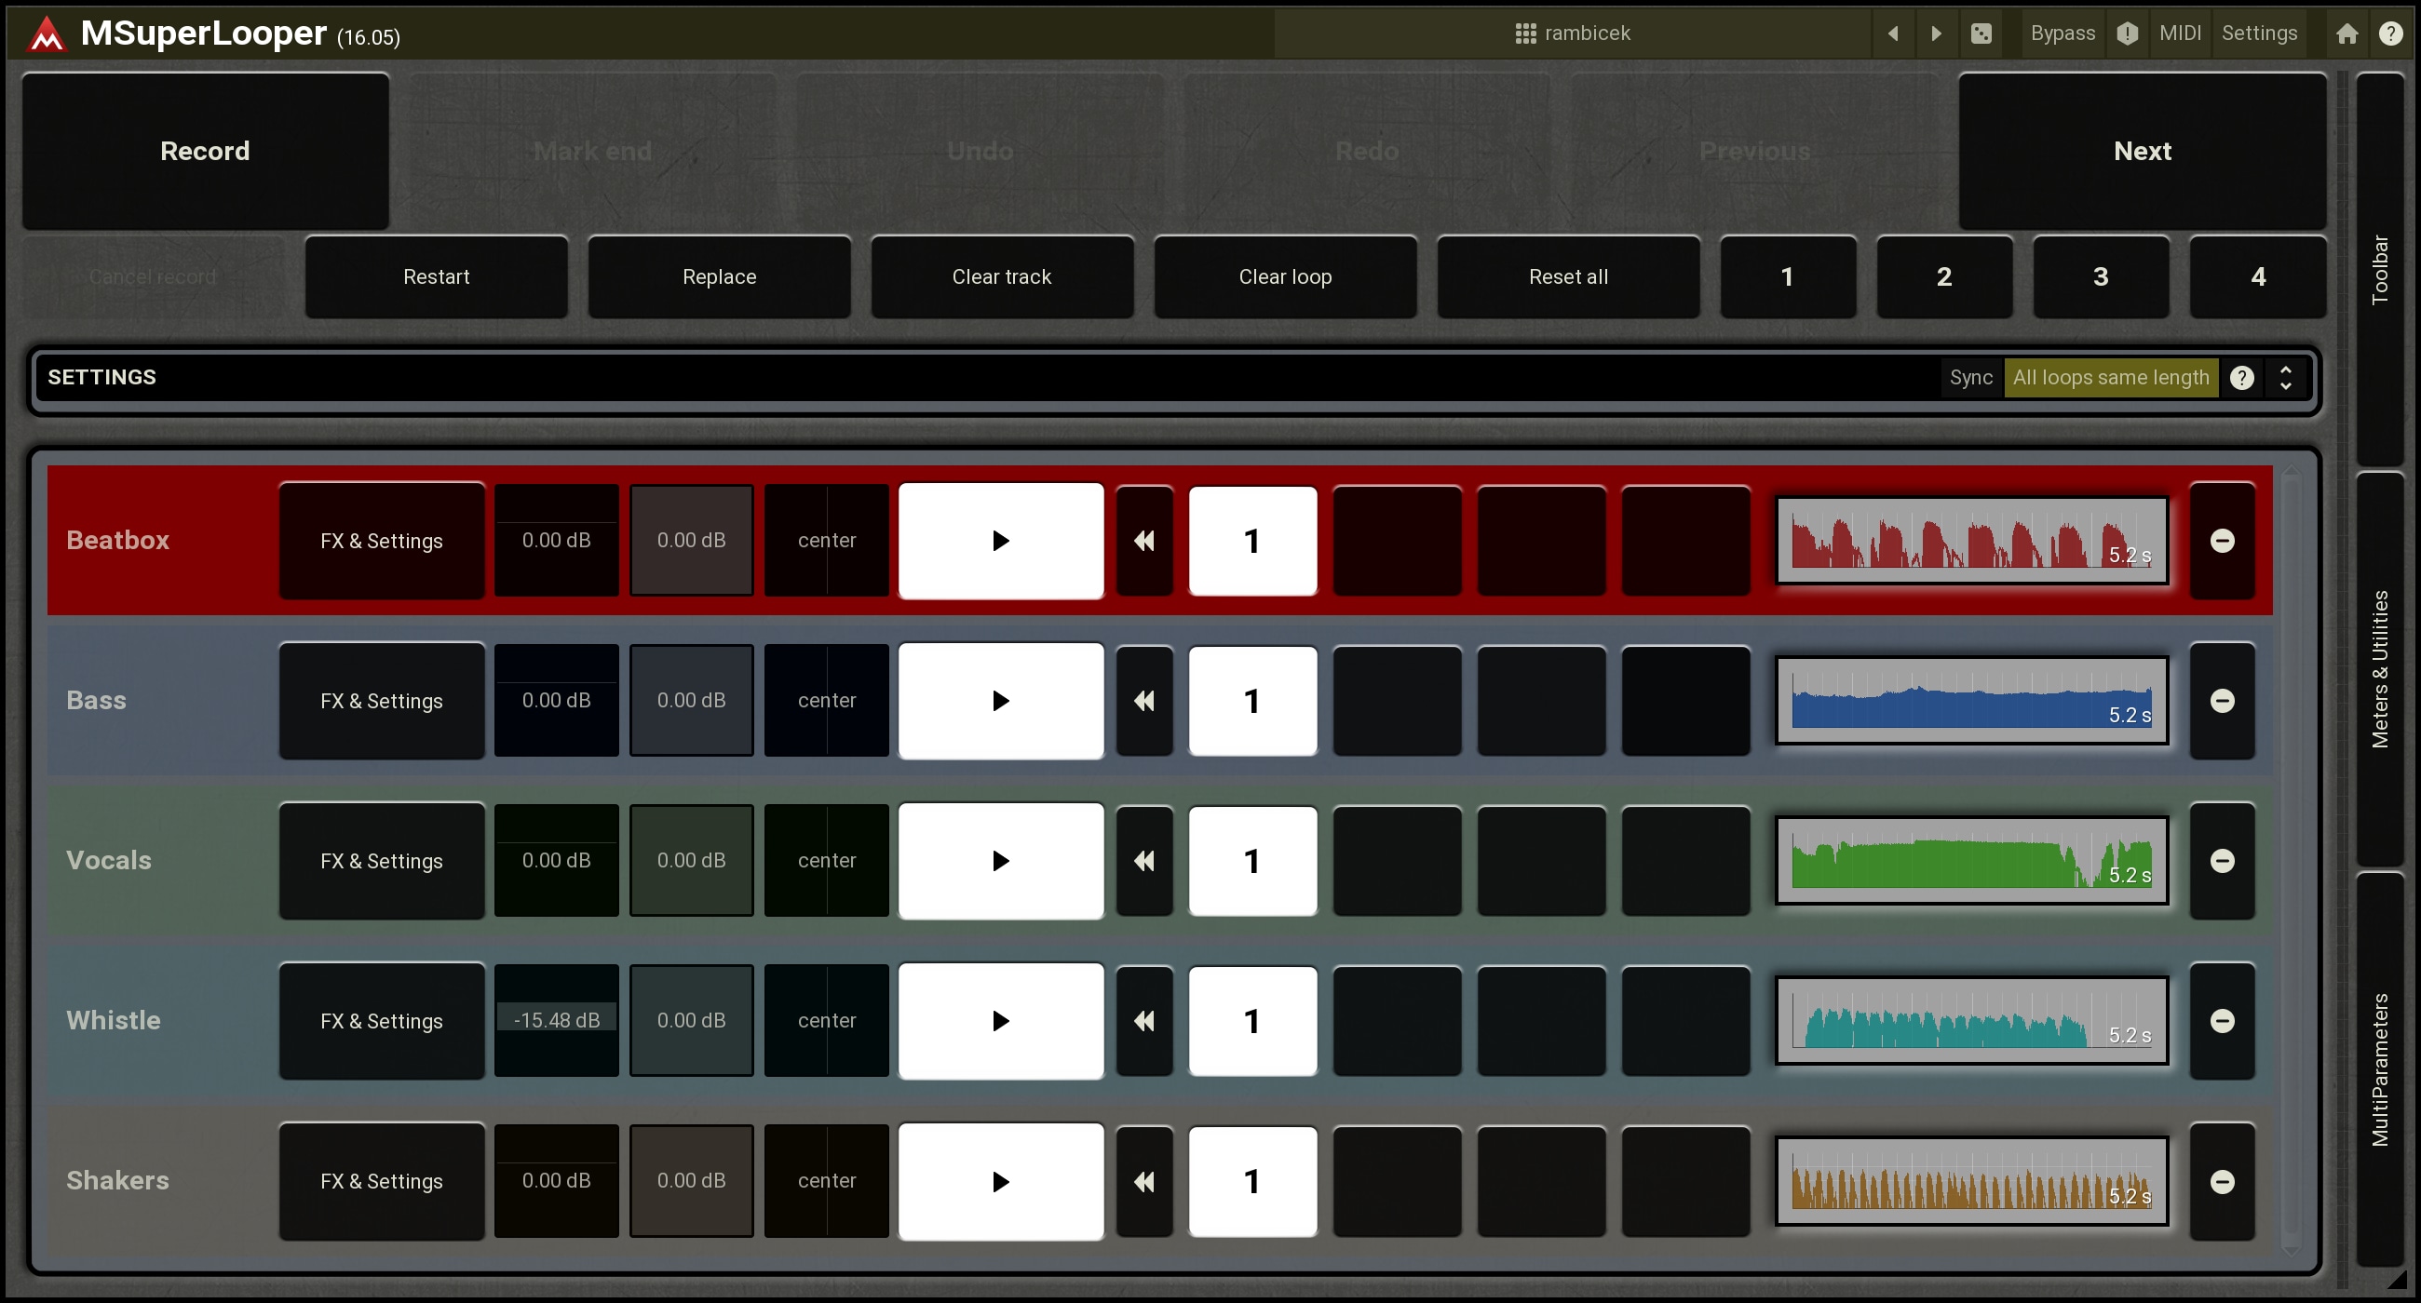Select loop slot 1 on Beatbox track

pyautogui.click(x=1251, y=541)
